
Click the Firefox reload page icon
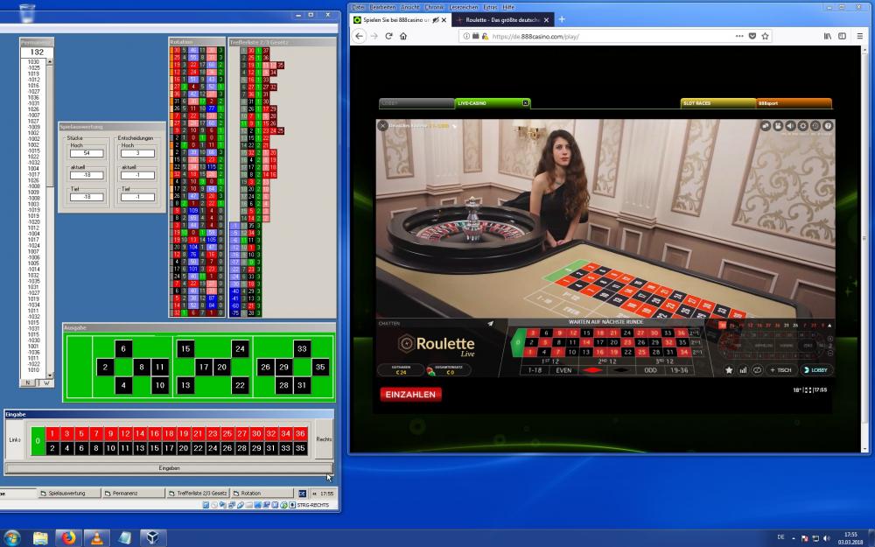pos(388,36)
